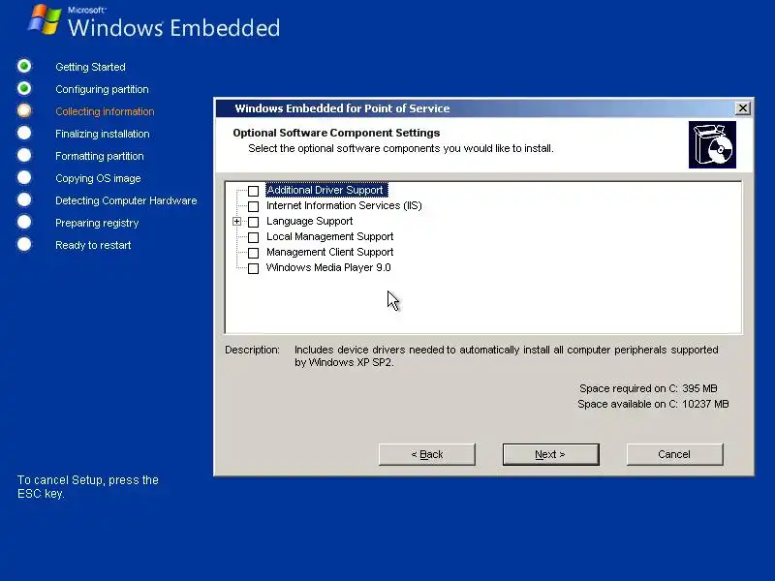
Task: Expand the Language Support tree node
Action: 236,222
